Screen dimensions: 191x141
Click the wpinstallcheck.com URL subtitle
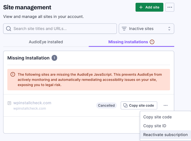pos(30,108)
